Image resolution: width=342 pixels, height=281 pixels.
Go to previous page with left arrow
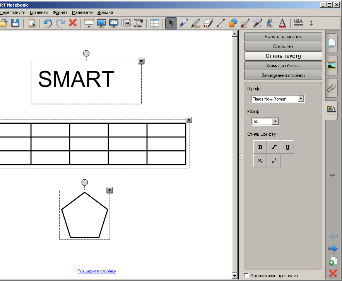[333, 236]
